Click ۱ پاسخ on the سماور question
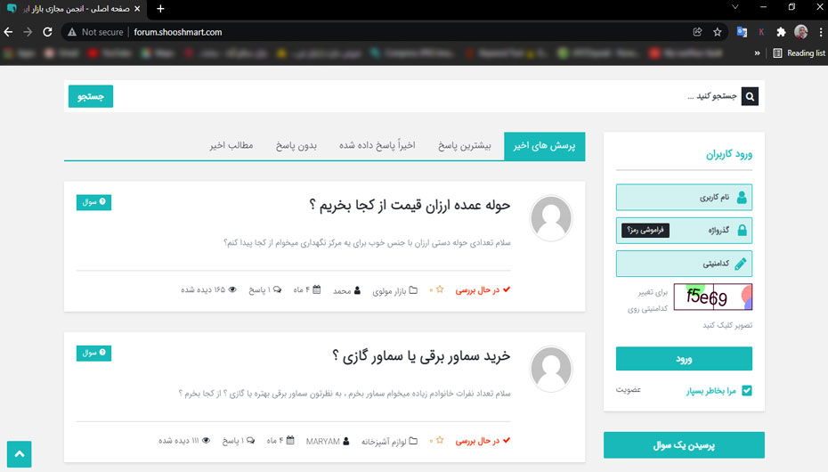 click(x=239, y=442)
